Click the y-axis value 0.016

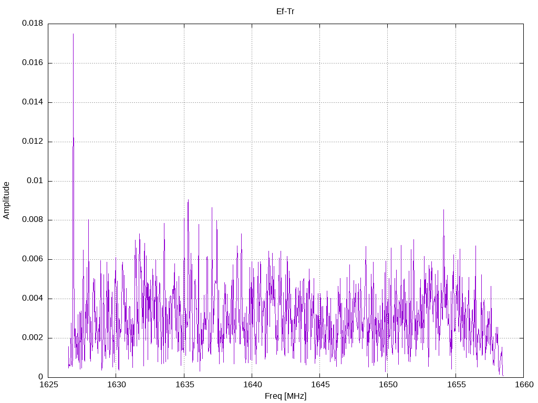point(33,63)
